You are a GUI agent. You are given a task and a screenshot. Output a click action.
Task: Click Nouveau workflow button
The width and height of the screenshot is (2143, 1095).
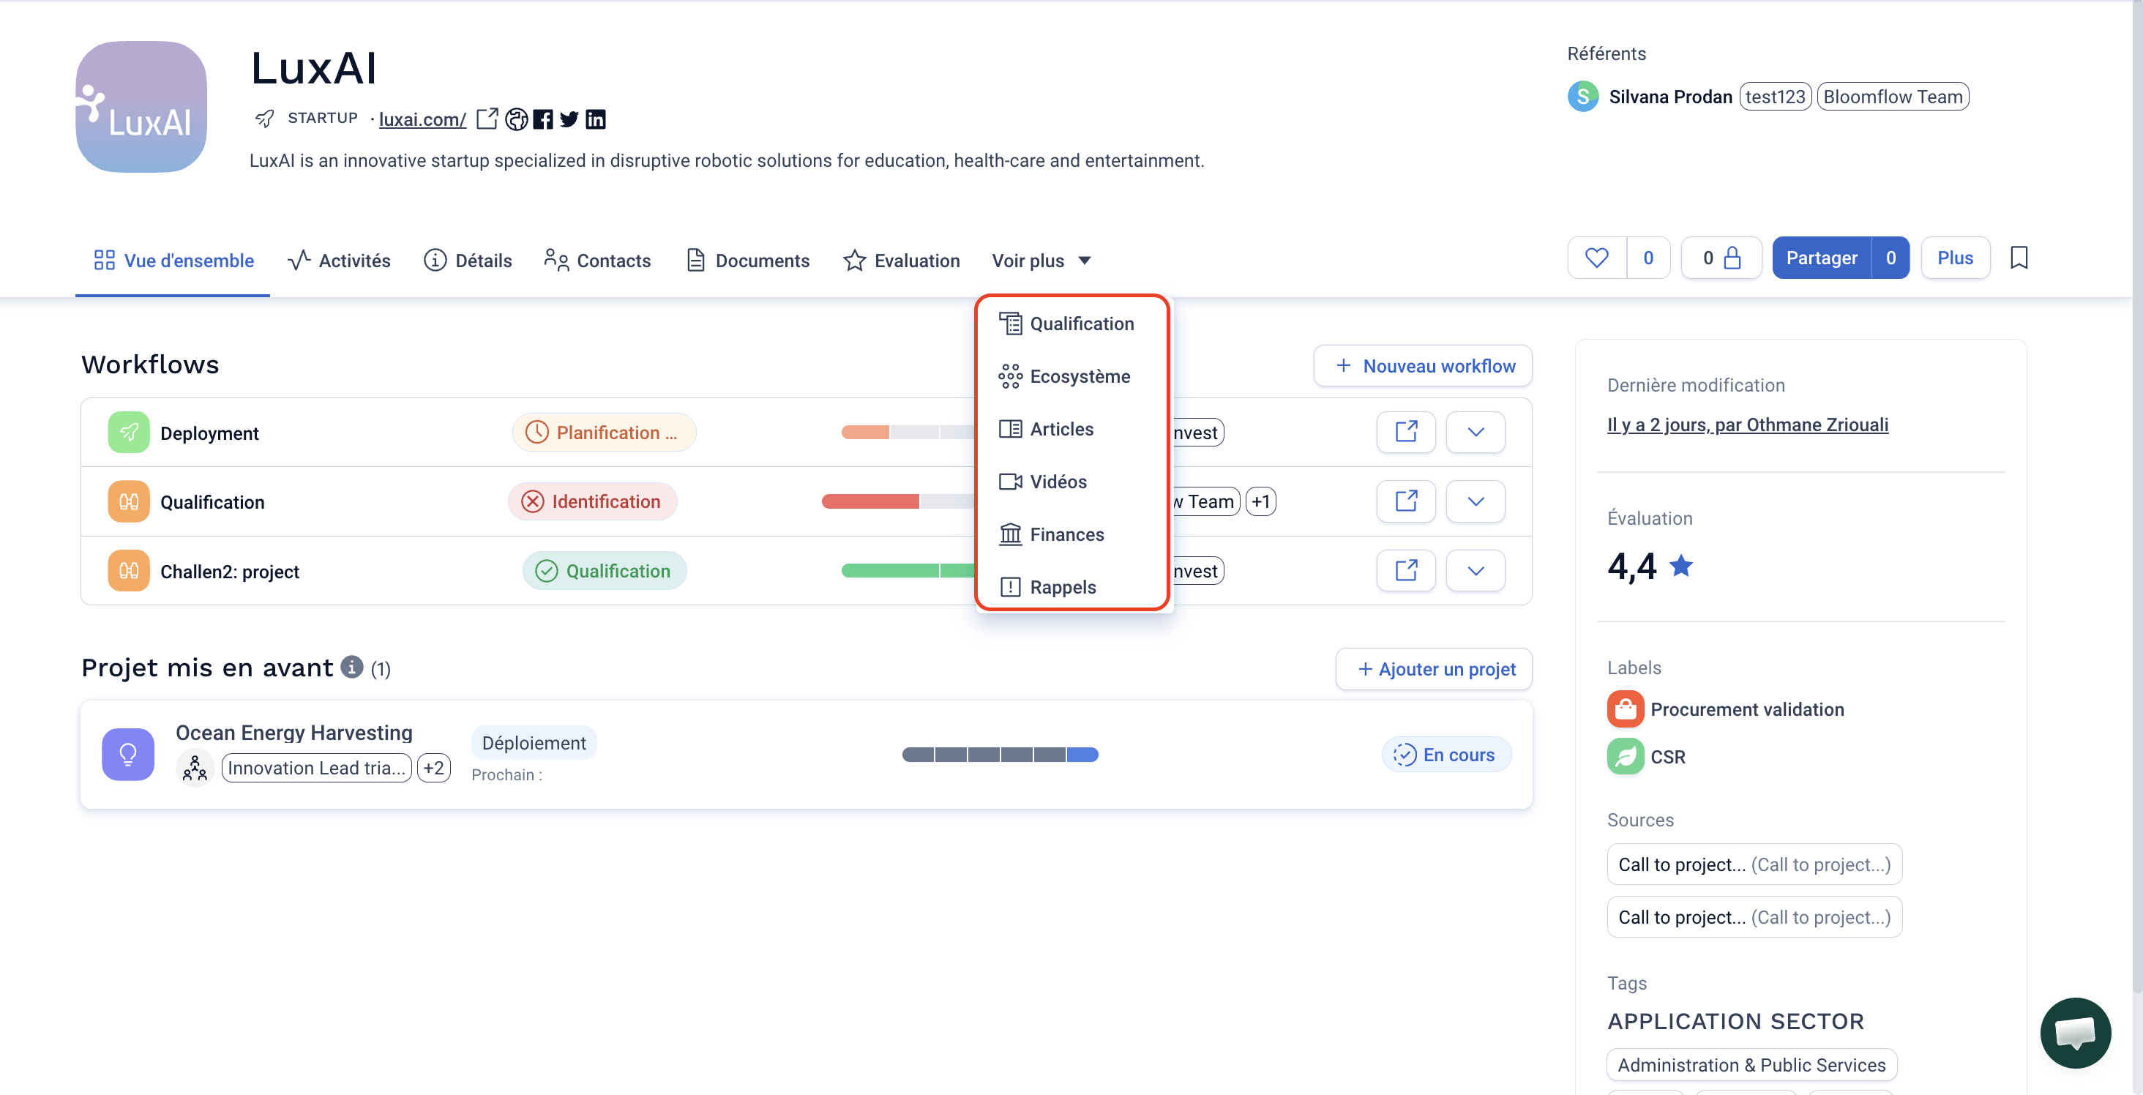click(x=1423, y=366)
